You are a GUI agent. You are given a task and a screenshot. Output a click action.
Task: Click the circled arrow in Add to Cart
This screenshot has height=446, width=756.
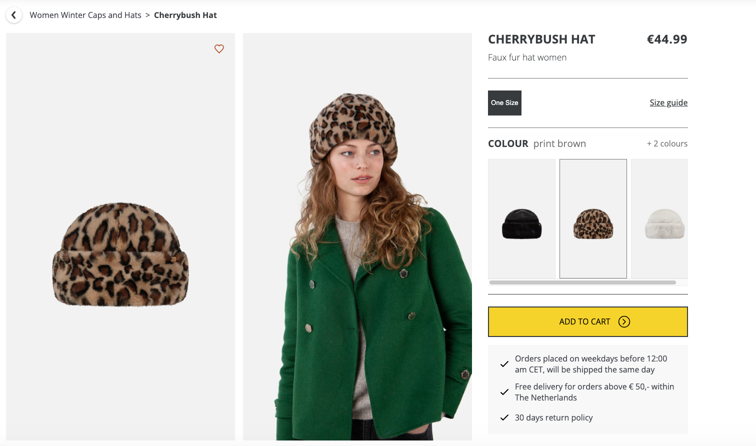coord(624,321)
